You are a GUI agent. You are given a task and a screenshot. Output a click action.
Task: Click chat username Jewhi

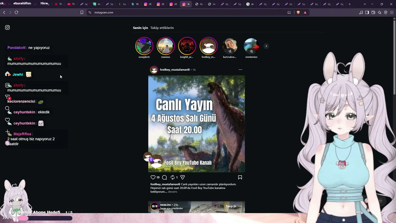click(x=18, y=75)
